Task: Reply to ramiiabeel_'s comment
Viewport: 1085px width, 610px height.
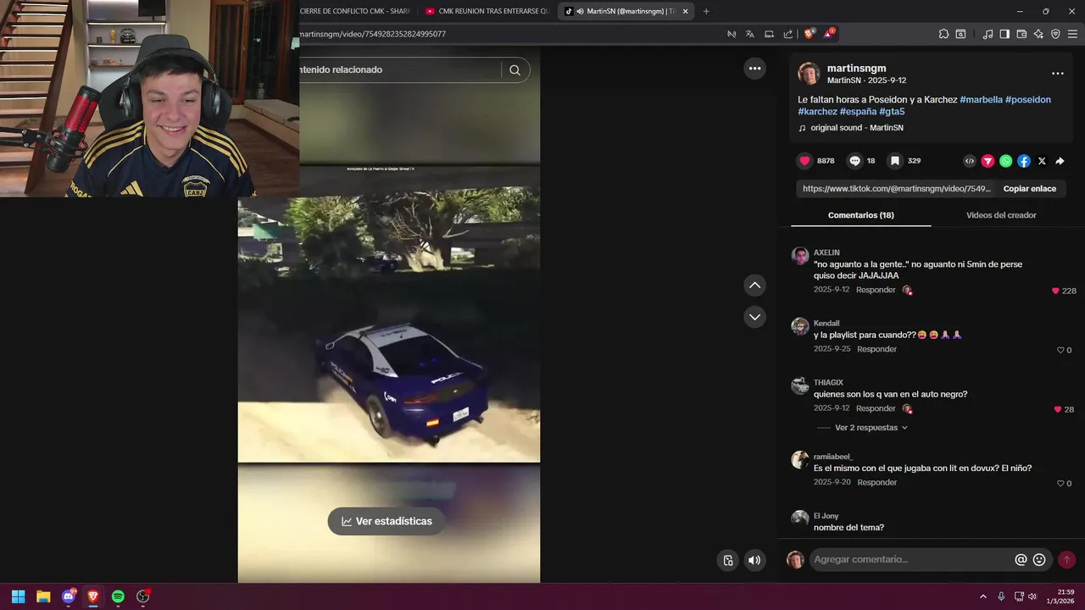Action: click(x=876, y=482)
